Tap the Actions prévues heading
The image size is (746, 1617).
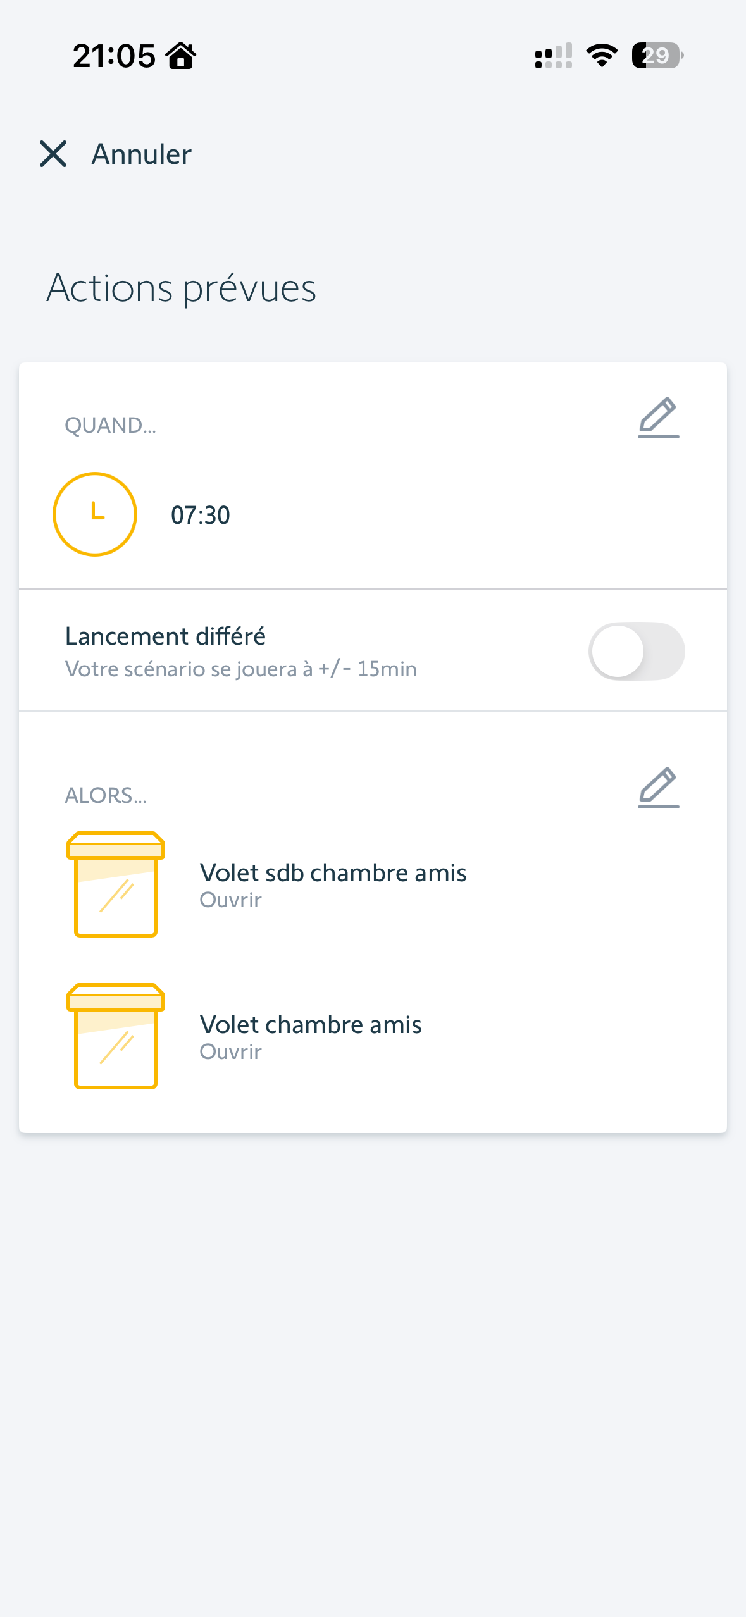point(182,288)
